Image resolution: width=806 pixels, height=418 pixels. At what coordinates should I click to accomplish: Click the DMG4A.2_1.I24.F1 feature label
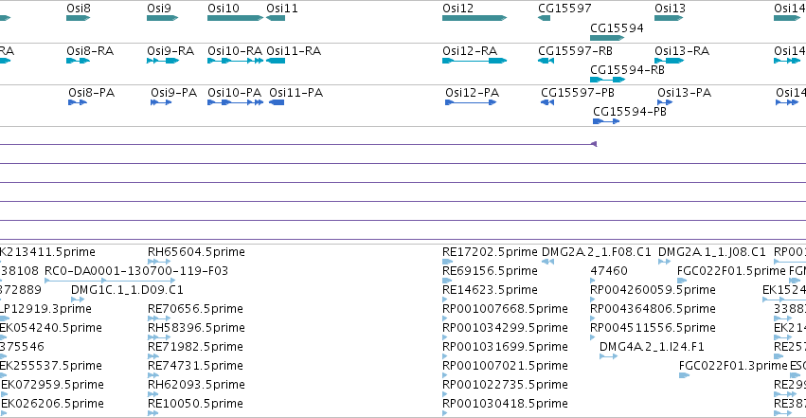pos(652,347)
